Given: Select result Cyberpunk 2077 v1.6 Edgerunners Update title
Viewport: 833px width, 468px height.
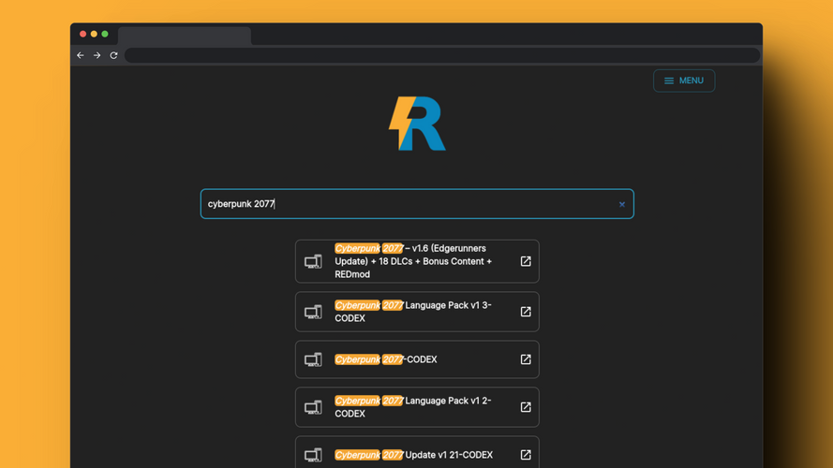Looking at the screenshot, I should tap(413, 261).
